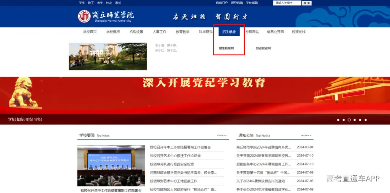This screenshot has width=390, height=193.
Task: Click the campus lawn photo thumbnail
Action: 108,56
